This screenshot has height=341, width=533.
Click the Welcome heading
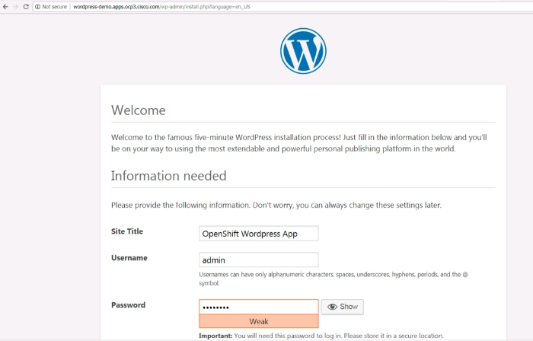click(x=139, y=110)
